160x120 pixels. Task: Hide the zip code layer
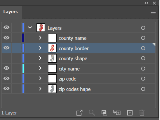(6, 78)
